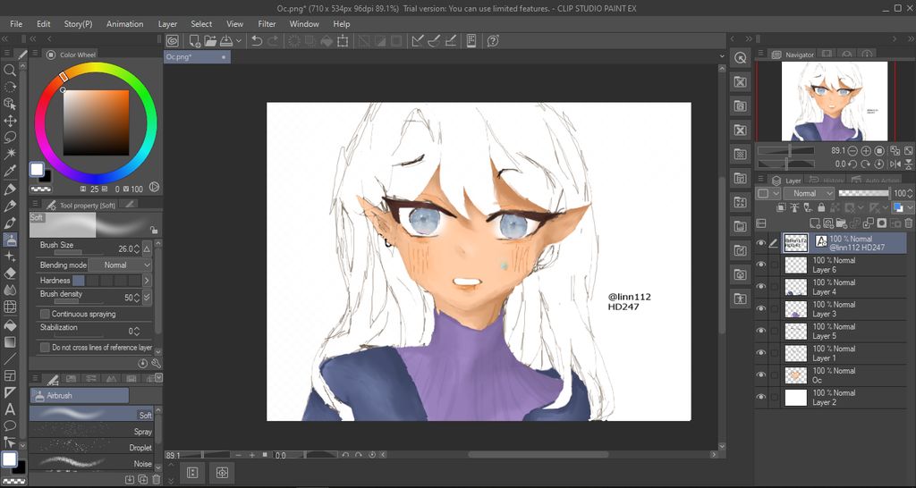Viewport: 916px width, 488px height.
Task: Open the help question mark icon
Action: 493,41
